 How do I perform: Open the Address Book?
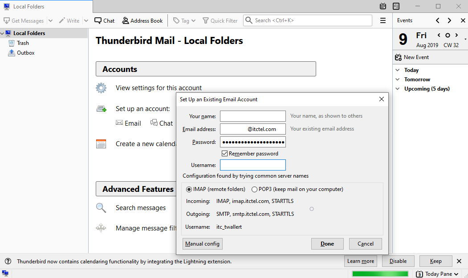point(142,20)
